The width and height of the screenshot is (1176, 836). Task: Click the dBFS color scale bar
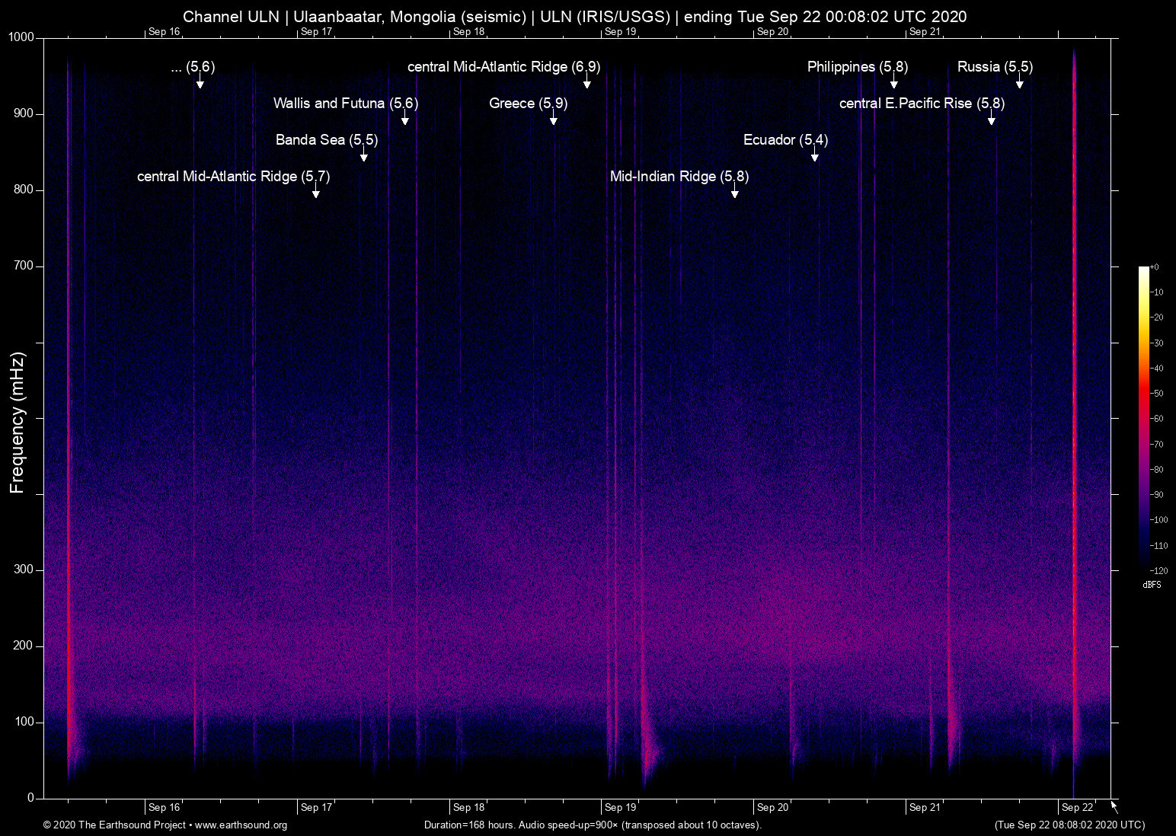point(1143,418)
